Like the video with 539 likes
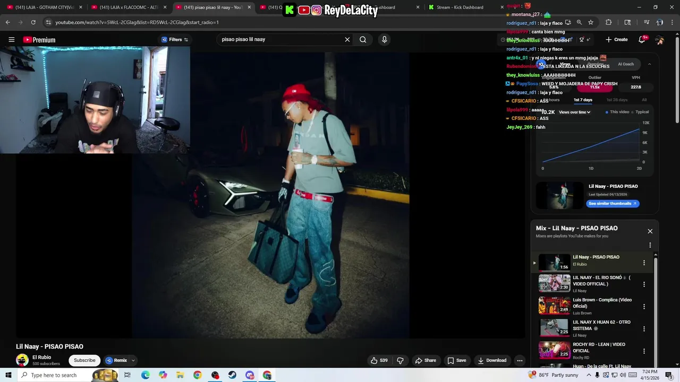The height and width of the screenshot is (382, 680). tap(379, 360)
